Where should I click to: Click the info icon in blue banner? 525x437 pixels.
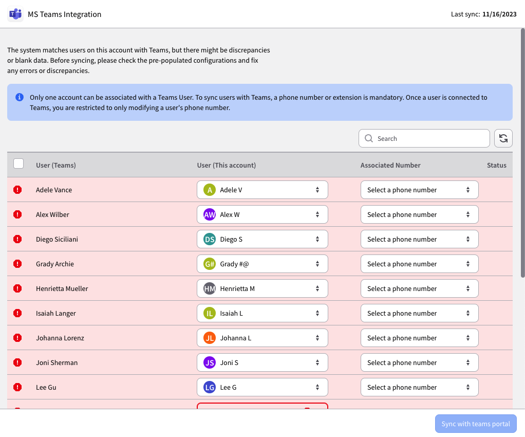20,97
